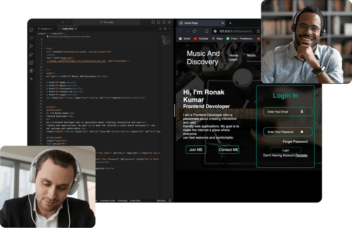Image resolution: width=352 pixels, height=228 pixels.
Task: Click the boxicons.min.css URL in code
Action: (76, 61)
